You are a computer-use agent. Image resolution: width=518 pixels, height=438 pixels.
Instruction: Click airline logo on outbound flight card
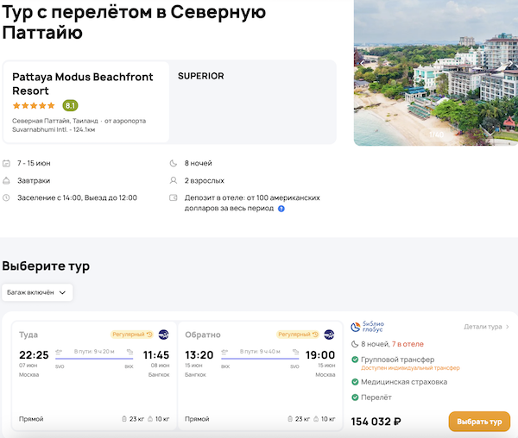164,335
